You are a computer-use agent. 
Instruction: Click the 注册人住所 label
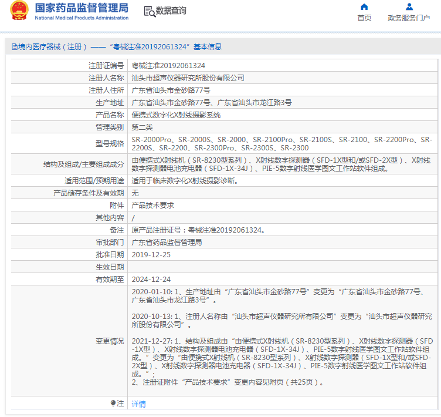click(106, 90)
